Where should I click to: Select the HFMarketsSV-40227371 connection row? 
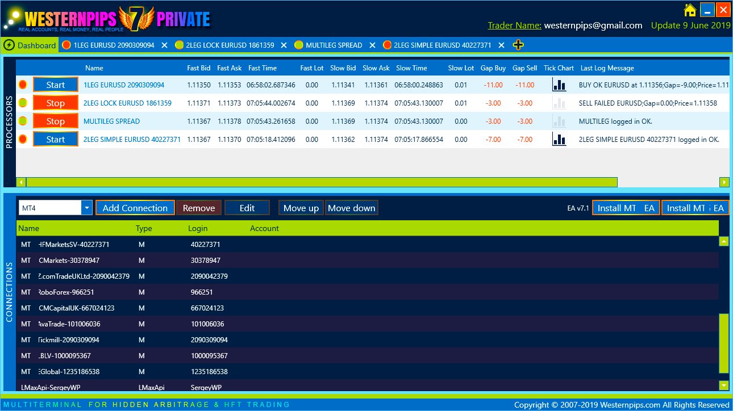[x=368, y=245]
